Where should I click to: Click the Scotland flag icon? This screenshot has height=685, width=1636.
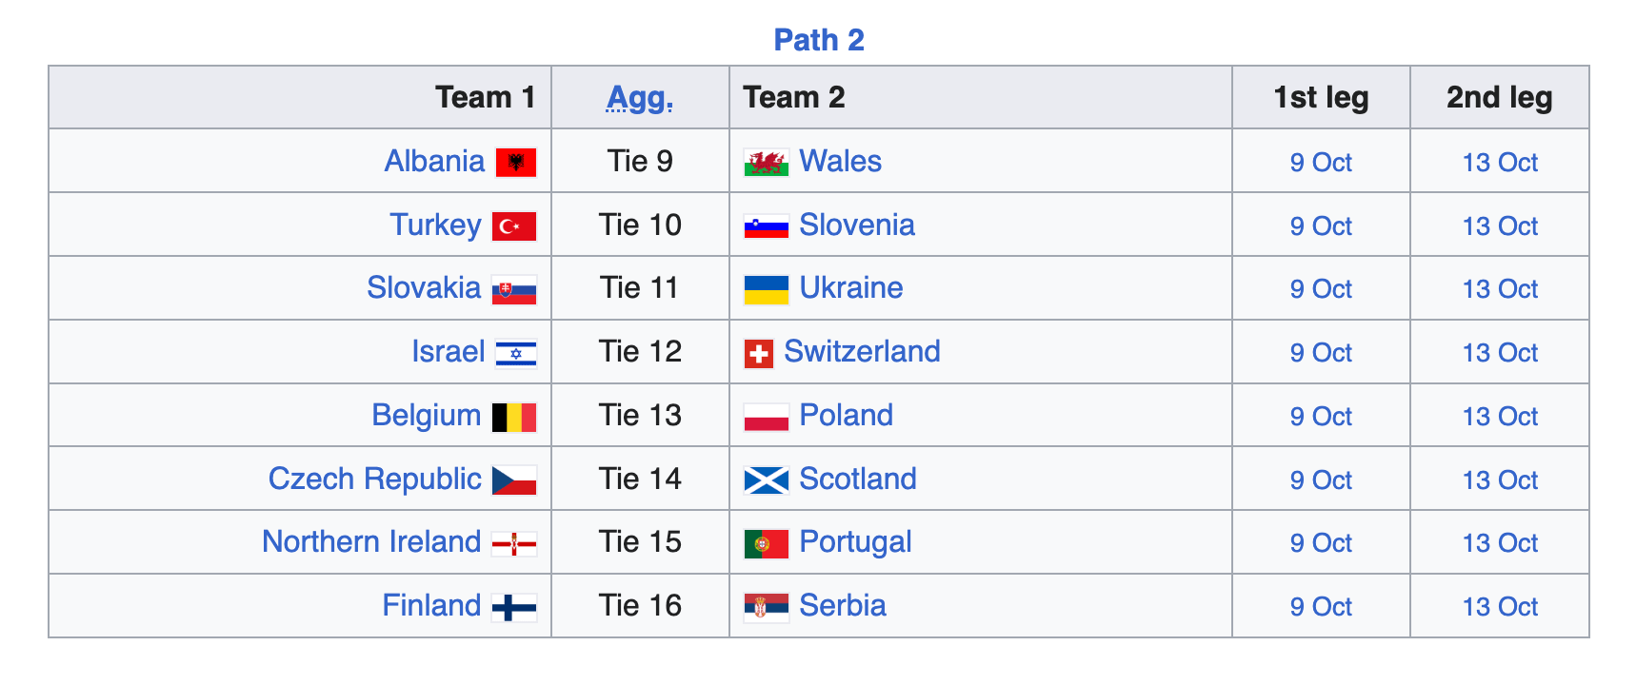coord(767,480)
